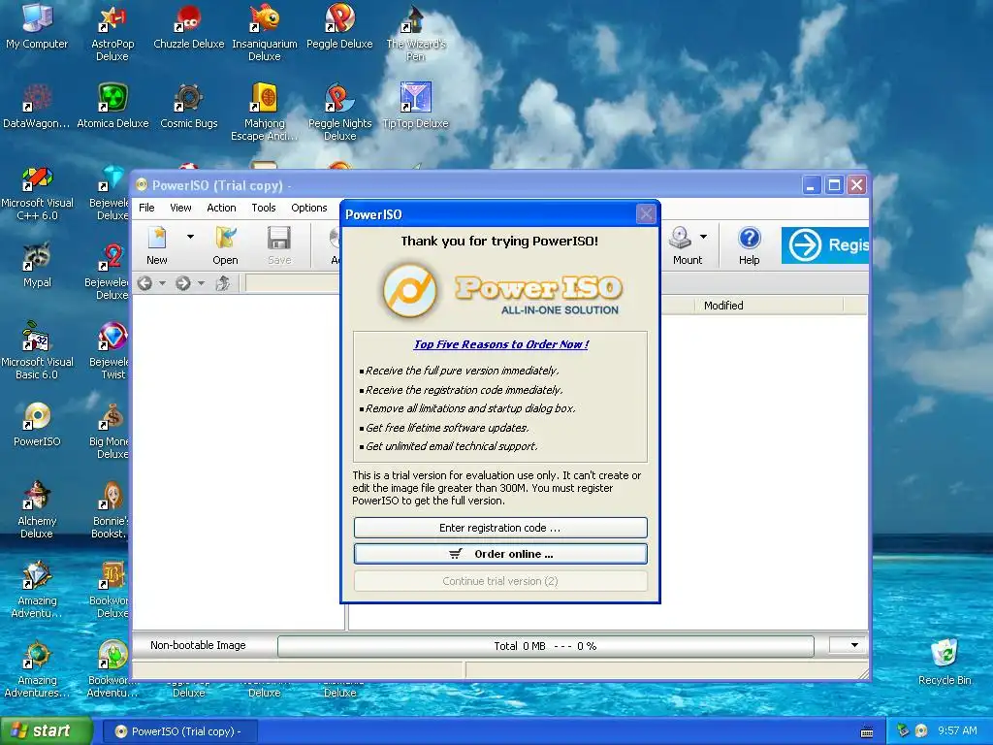Open TipTop Deluxe desktop shortcut
The width and height of the screenshot is (993, 745).
[x=415, y=105]
